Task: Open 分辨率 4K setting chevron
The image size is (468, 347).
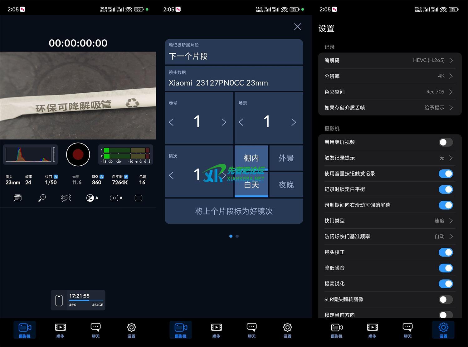Action: [451, 76]
